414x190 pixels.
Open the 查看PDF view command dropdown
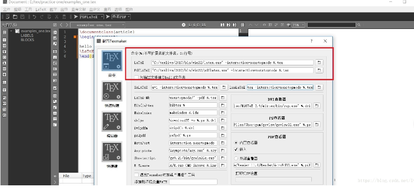(121, 17)
